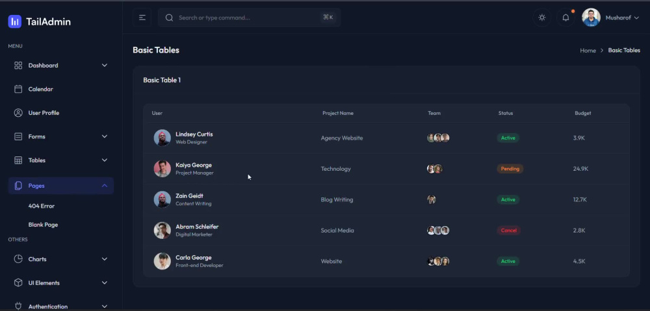
Task: Click the 'Budget' column header
Action: pos(583,113)
